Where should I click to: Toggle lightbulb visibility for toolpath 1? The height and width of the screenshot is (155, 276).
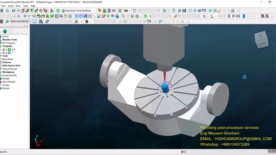pos(6,53)
